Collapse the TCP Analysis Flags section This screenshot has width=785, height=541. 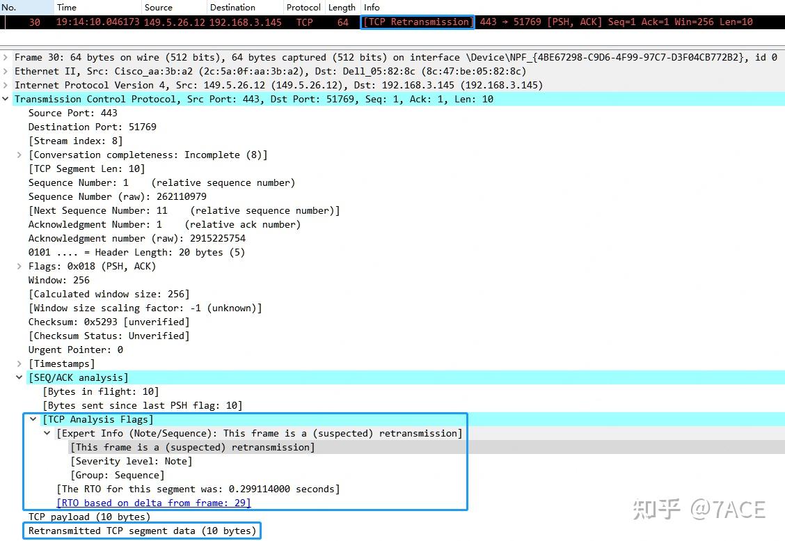33,419
